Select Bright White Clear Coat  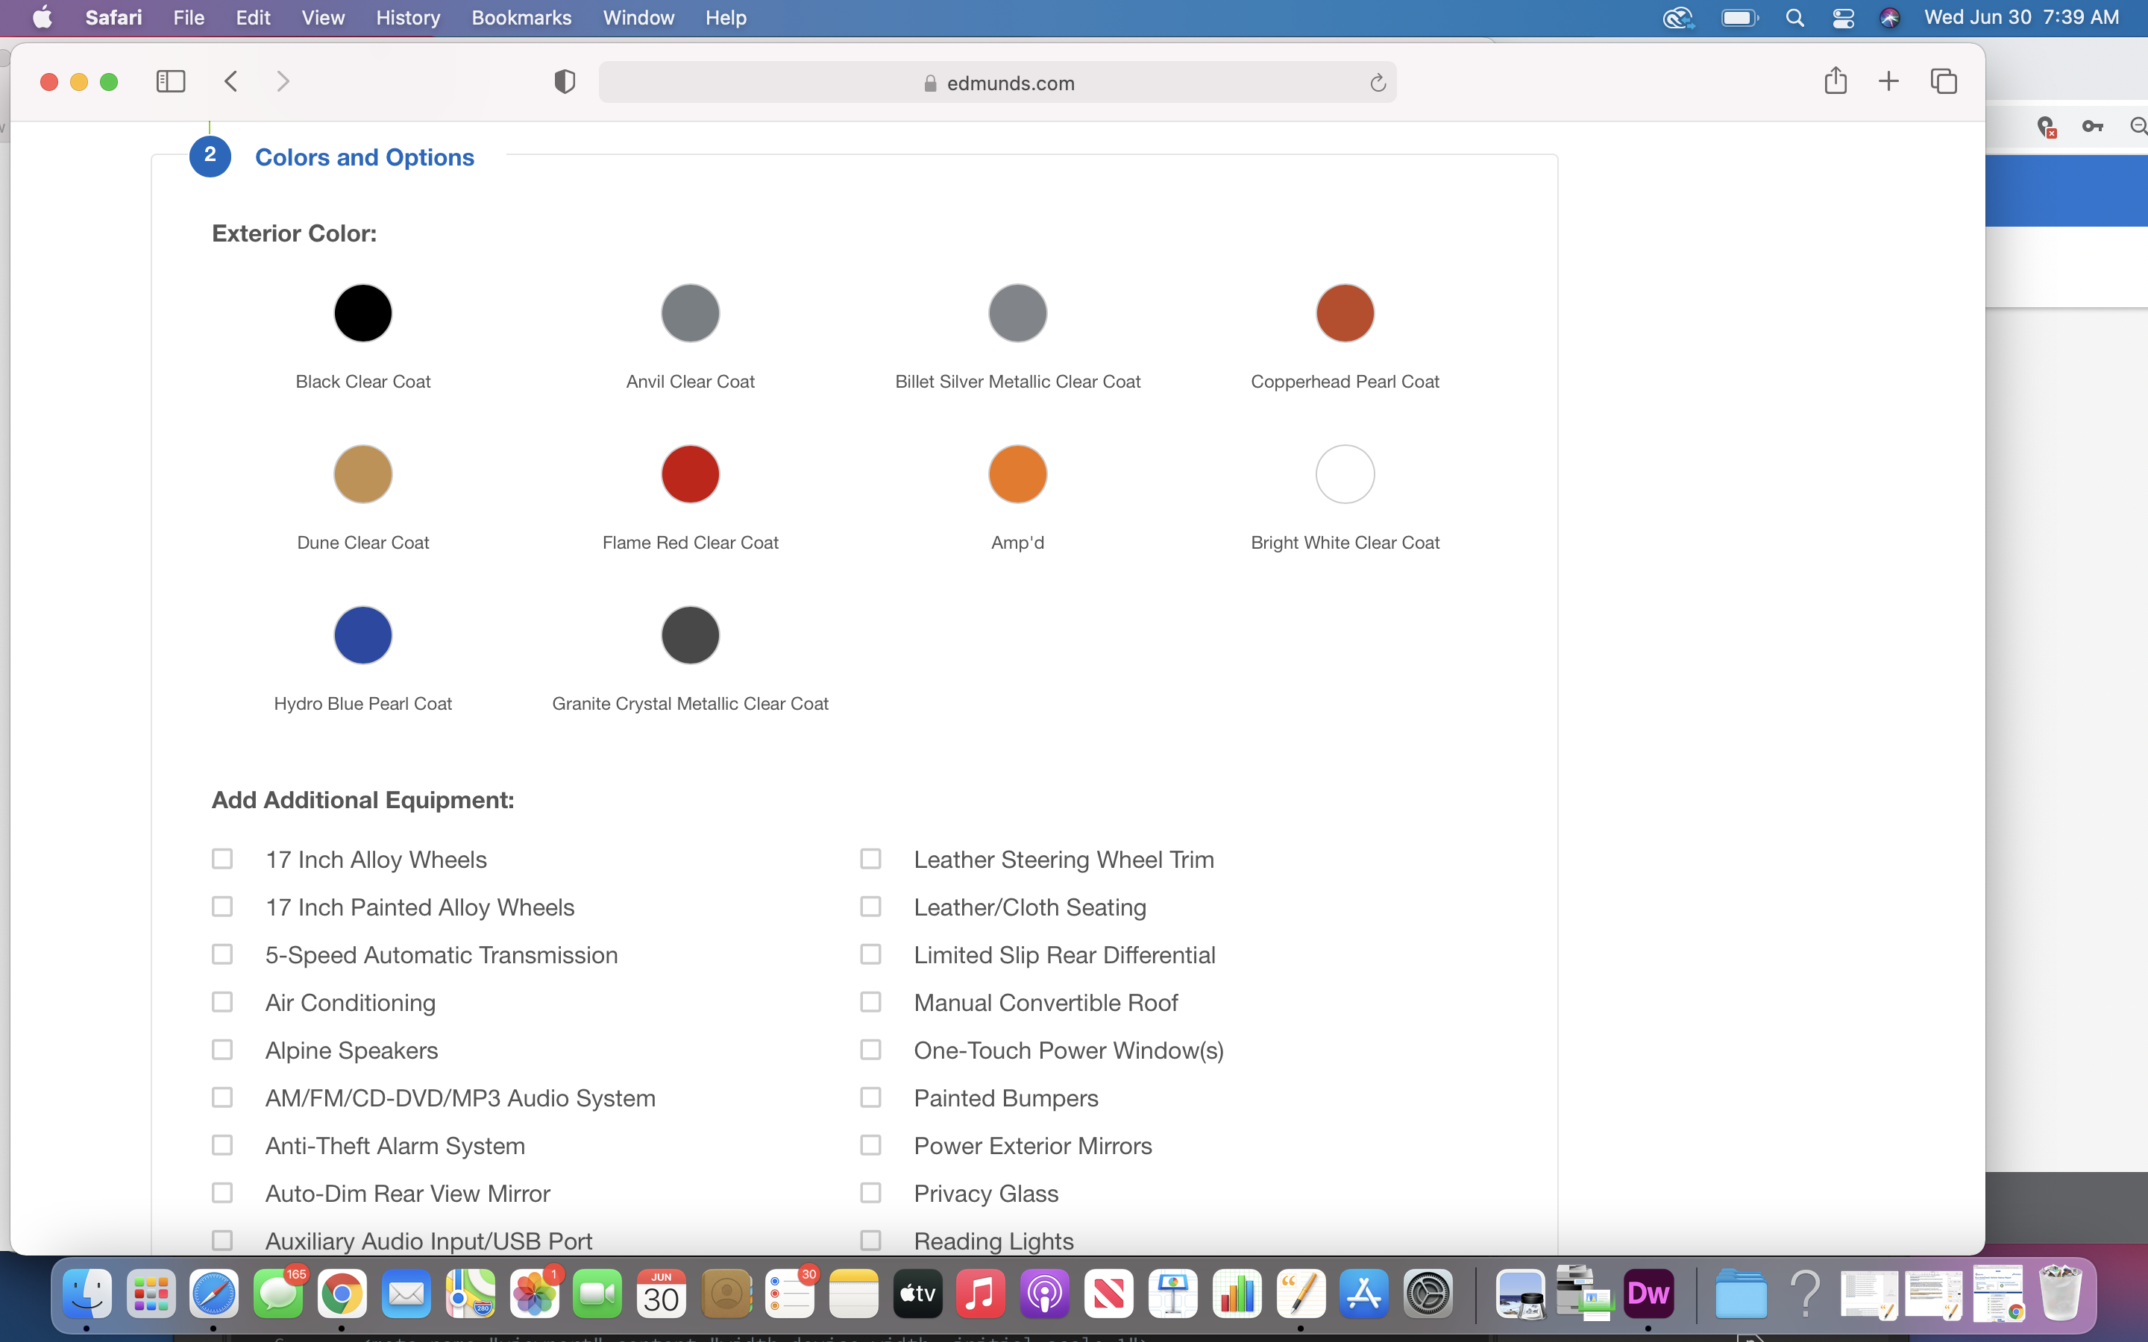point(1345,474)
